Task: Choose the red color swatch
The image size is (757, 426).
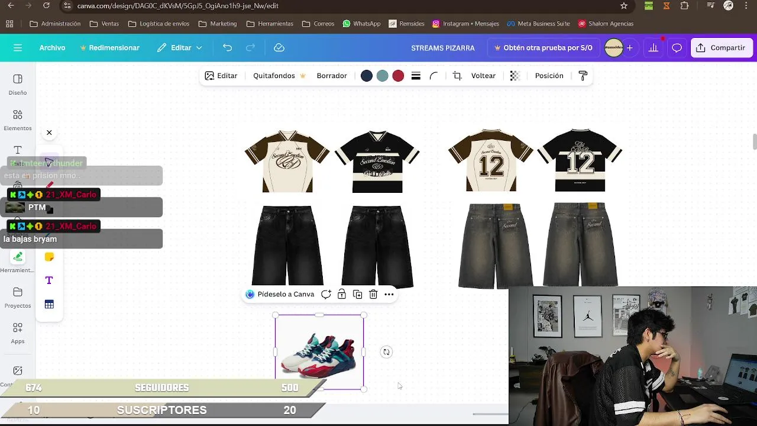Action: [398, 76]
